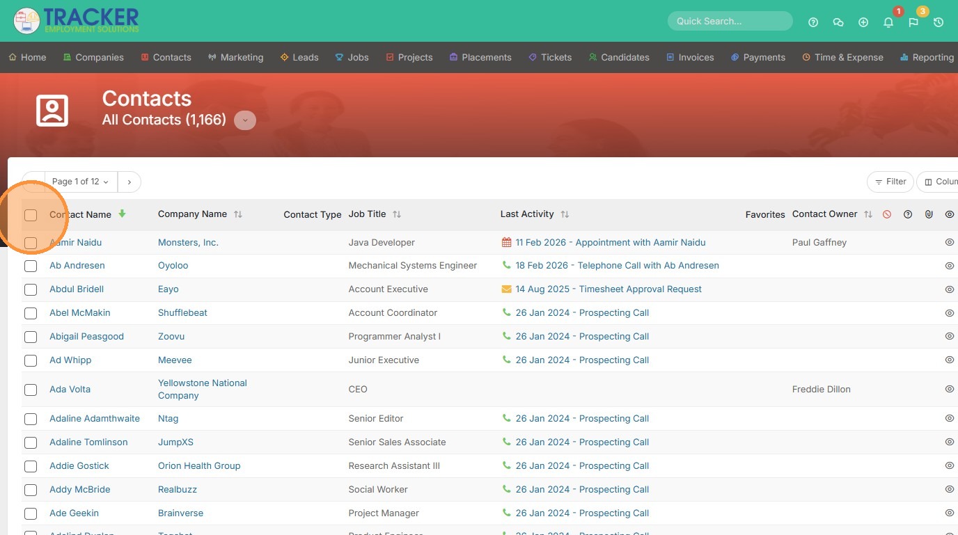Check the box next to Ada Volta
Viewport: 958px width, 535px height.
coord(31,390)
